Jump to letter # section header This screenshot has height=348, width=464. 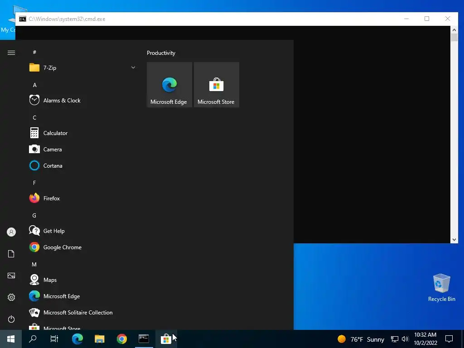[34, 52]
